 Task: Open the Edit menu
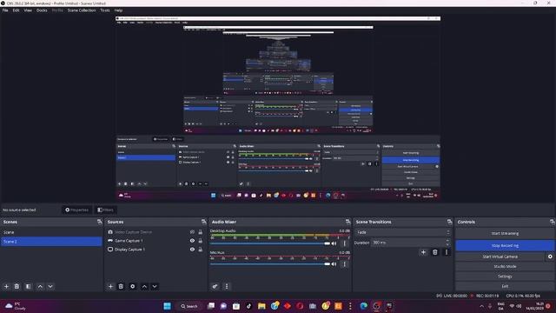(x=16, y=10)
